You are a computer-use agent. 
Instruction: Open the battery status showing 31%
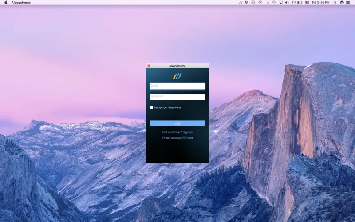(297, 3)
